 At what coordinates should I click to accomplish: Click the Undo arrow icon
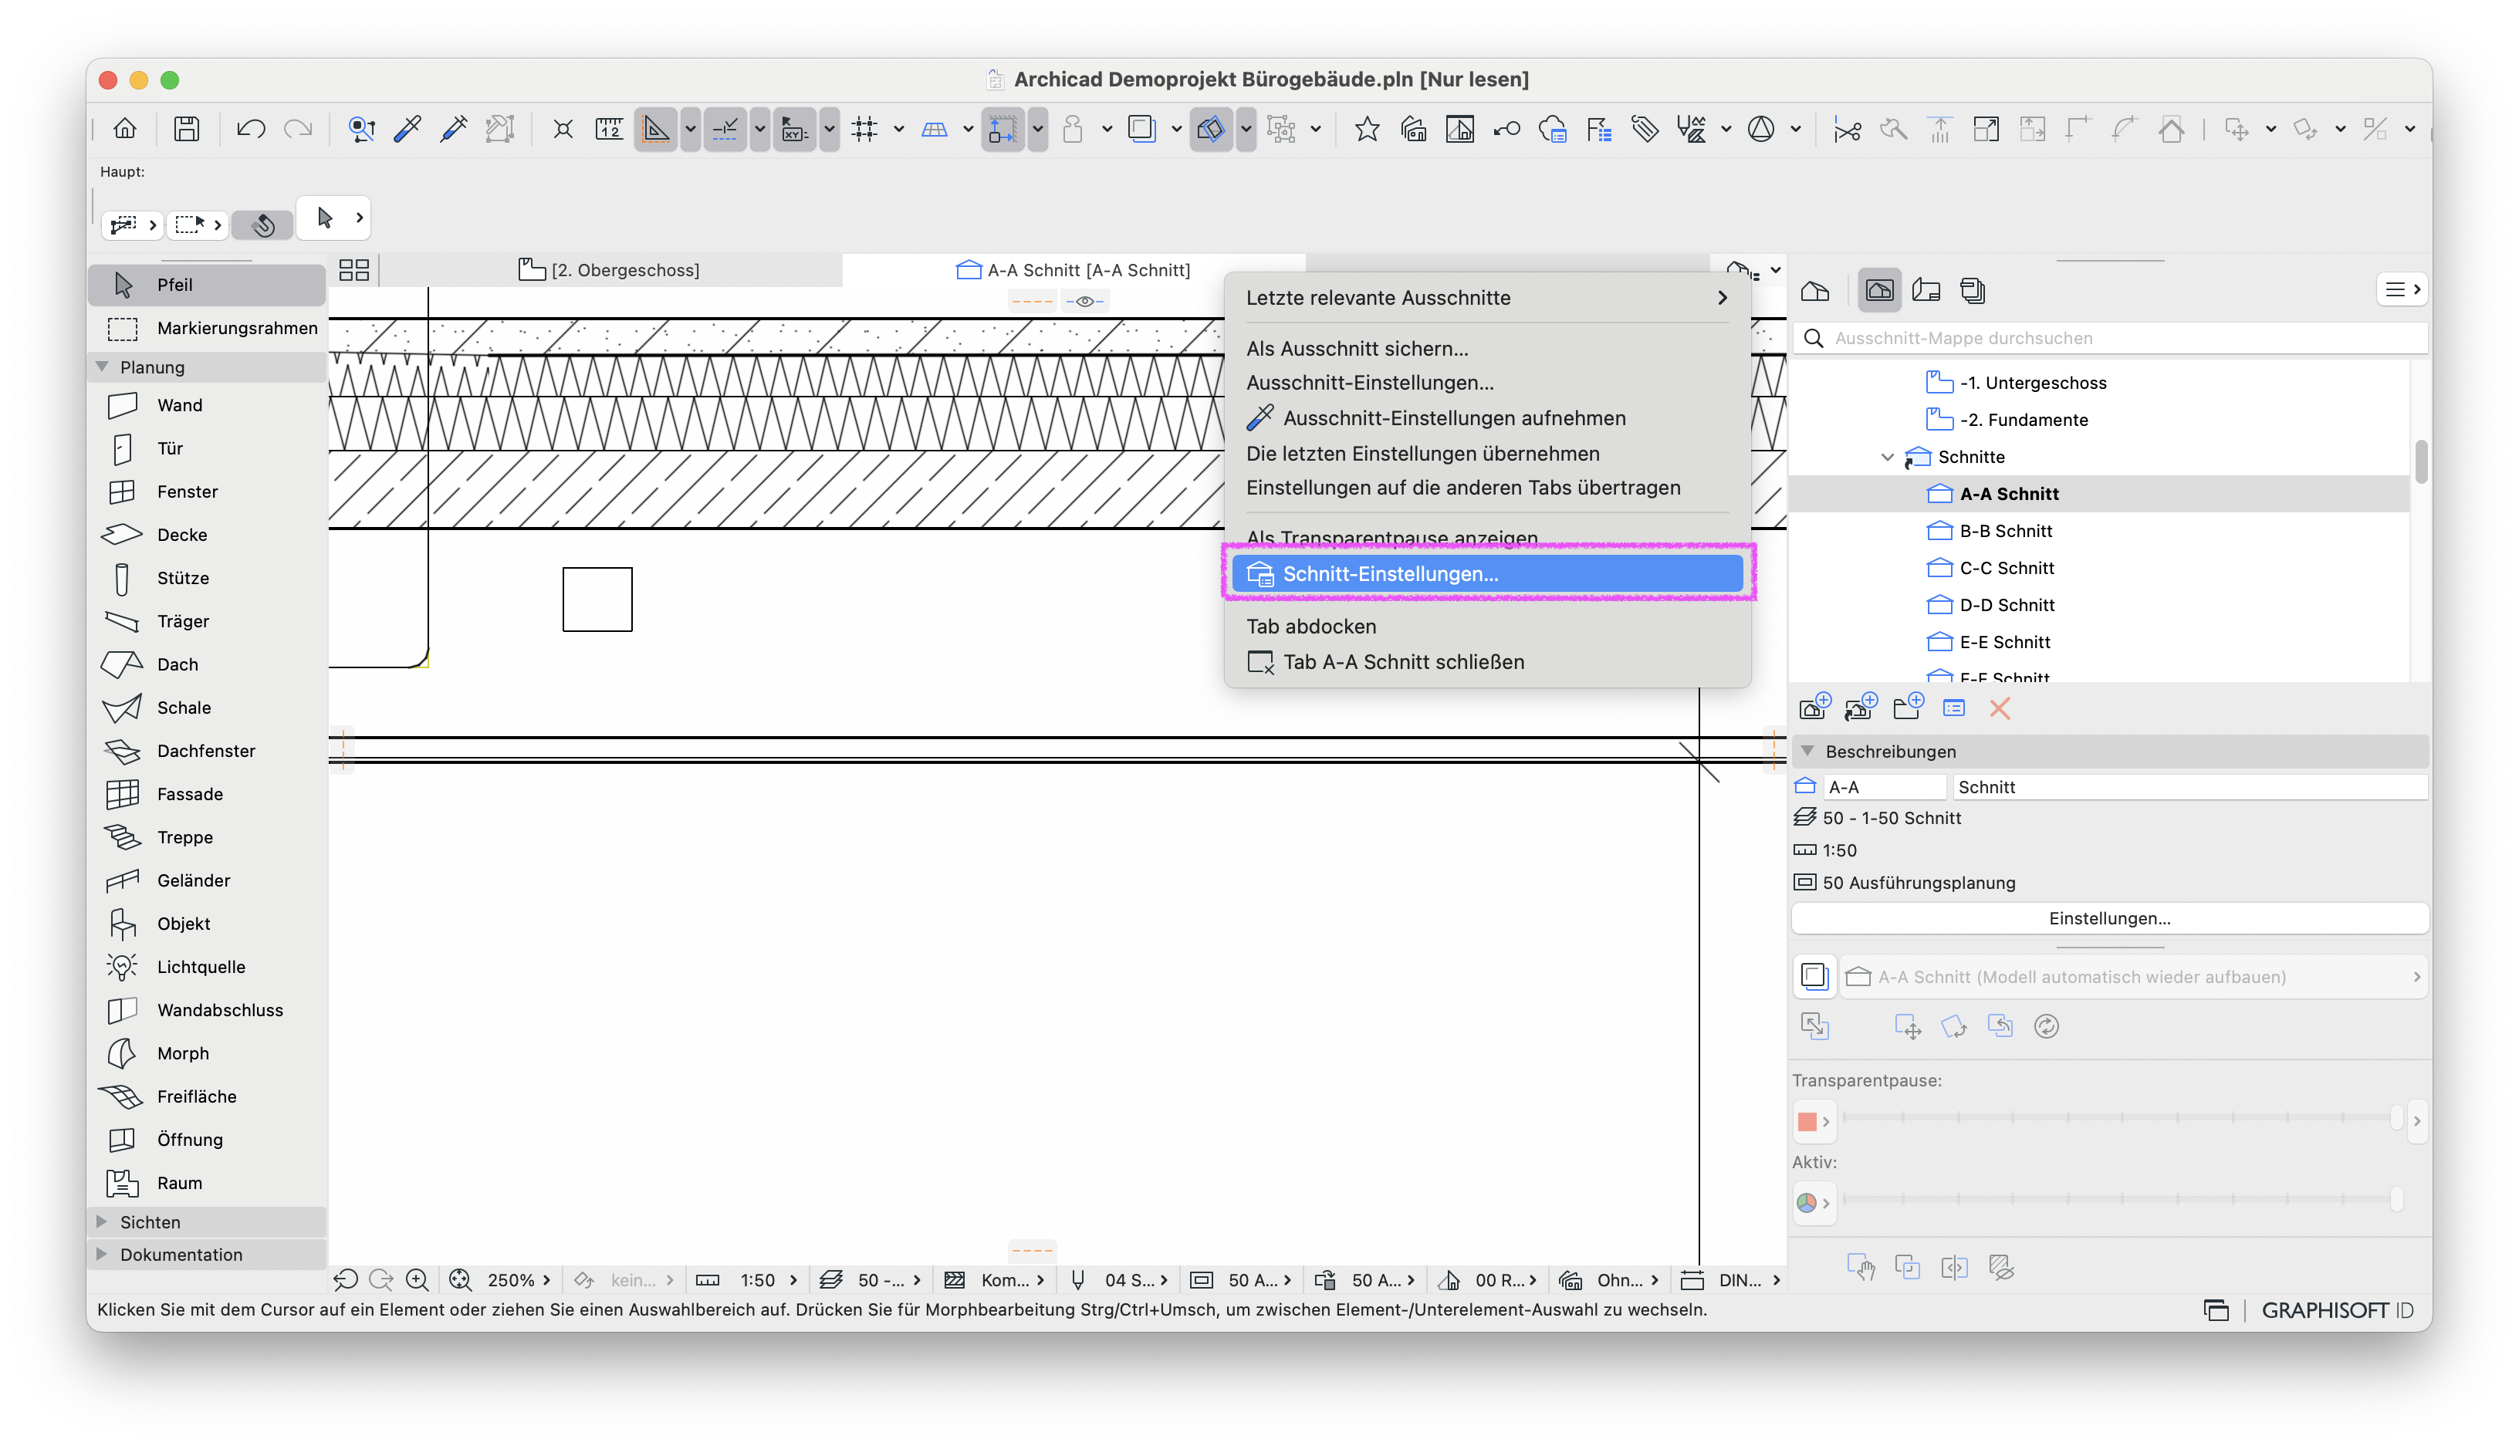click(x=250, y=129)
